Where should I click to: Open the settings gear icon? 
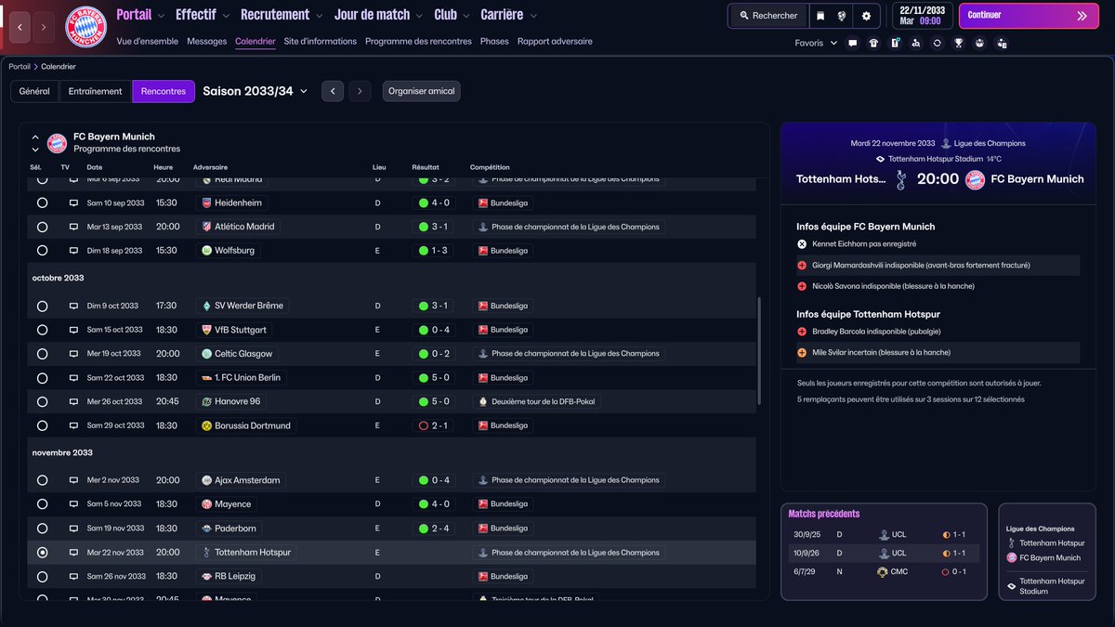[866, 16]
